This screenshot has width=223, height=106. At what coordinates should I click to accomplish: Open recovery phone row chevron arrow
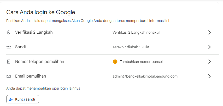(x=209, y=62)
